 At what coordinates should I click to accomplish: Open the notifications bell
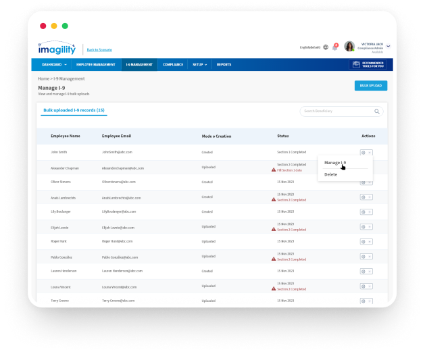point(334,47)
